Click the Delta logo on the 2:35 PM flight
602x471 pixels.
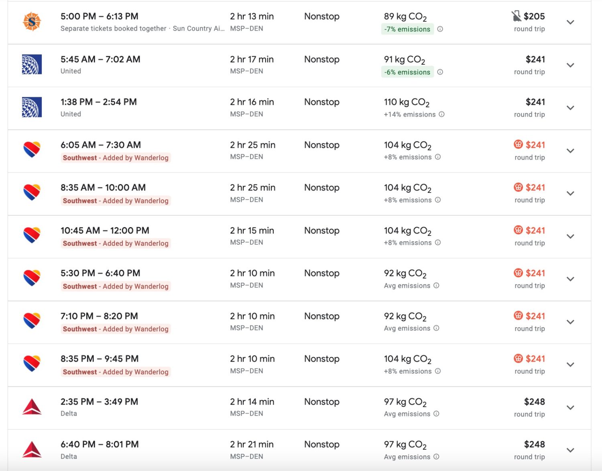tap(31, 407)
